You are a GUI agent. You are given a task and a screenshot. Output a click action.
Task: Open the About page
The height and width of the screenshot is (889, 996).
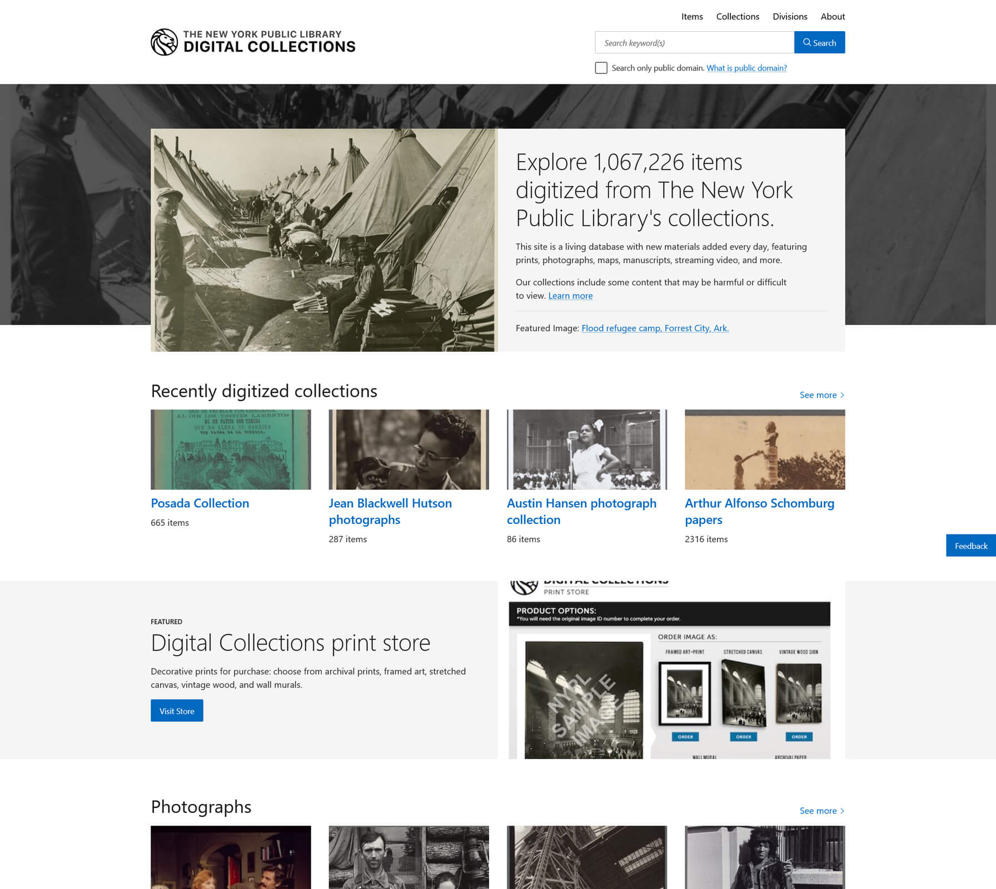tap(833, 17)
